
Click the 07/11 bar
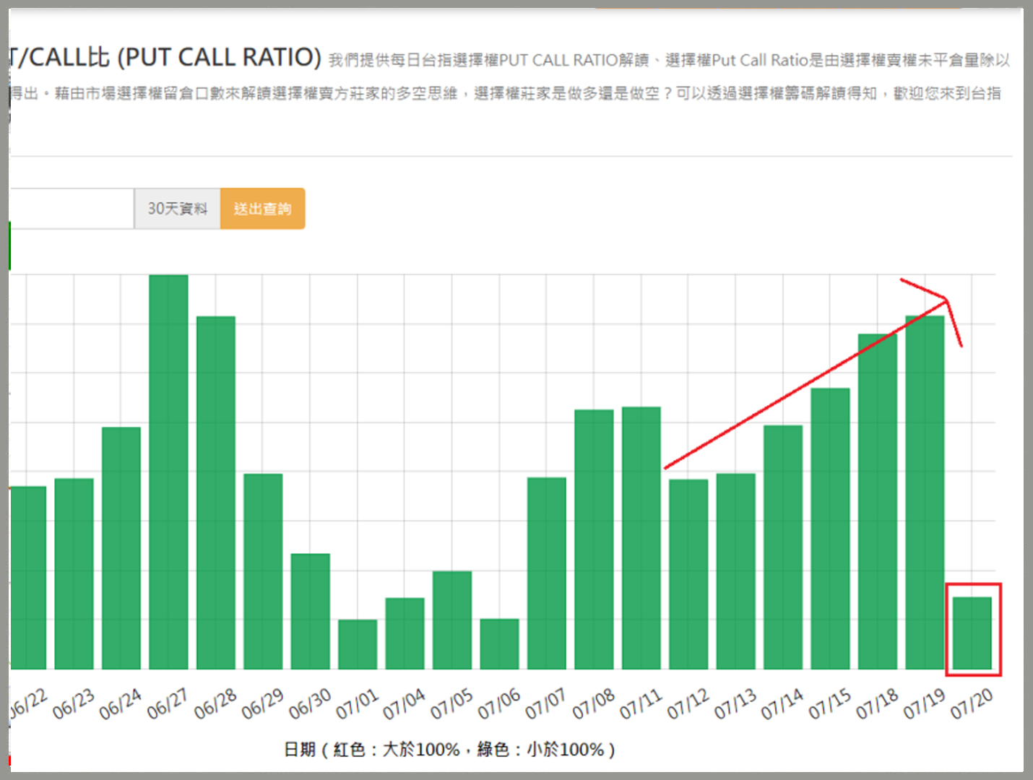point(641,538)
